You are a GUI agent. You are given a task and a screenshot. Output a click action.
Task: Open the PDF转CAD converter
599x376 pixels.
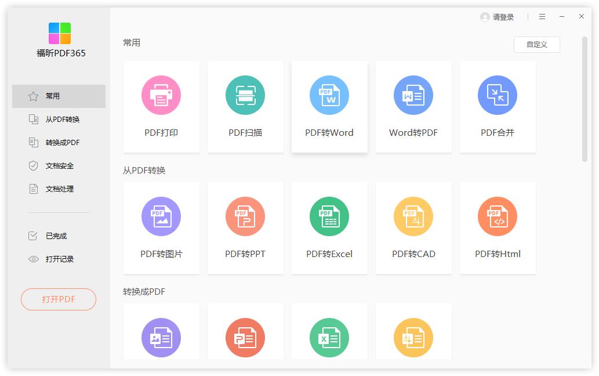(x=413, y=227)
